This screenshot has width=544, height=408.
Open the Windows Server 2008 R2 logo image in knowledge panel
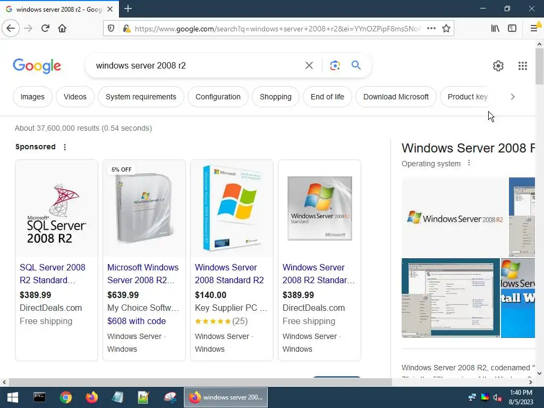tap(455, 217)
